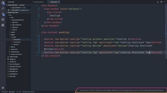Open the .editorconfig file
167x93 pixels.
point(18,57)
